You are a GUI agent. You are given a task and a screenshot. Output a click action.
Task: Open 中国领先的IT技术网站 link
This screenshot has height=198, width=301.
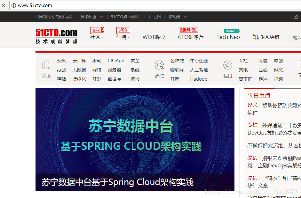point(54,17)
